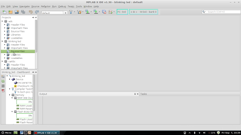Click the green Refresh Debug Tool Status icon

point(3,81)
